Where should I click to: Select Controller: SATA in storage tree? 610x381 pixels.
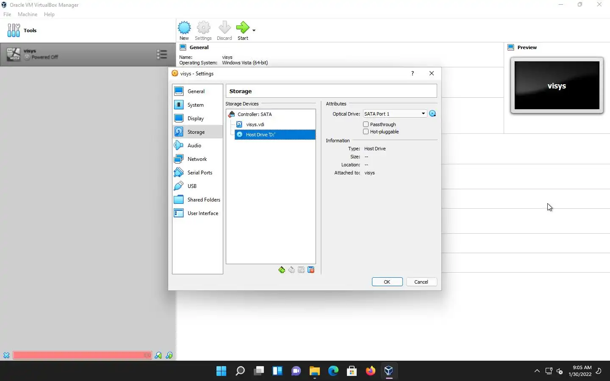(271, 114)
